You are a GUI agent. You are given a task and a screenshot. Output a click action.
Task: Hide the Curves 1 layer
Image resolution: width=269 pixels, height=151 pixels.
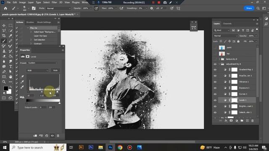215,94
